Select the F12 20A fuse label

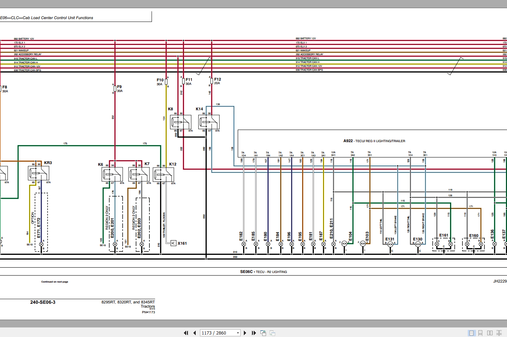pyautogui.click(x=217, y=81)
